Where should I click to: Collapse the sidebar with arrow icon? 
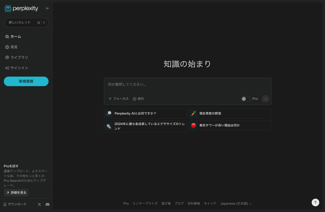pyautogui.click(x=47, y=8)
